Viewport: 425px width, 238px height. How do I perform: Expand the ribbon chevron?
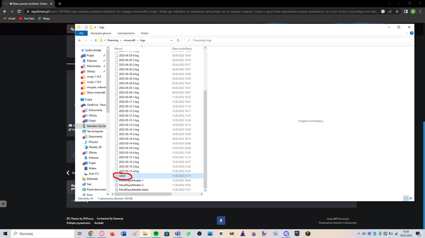tap(407, 33)
